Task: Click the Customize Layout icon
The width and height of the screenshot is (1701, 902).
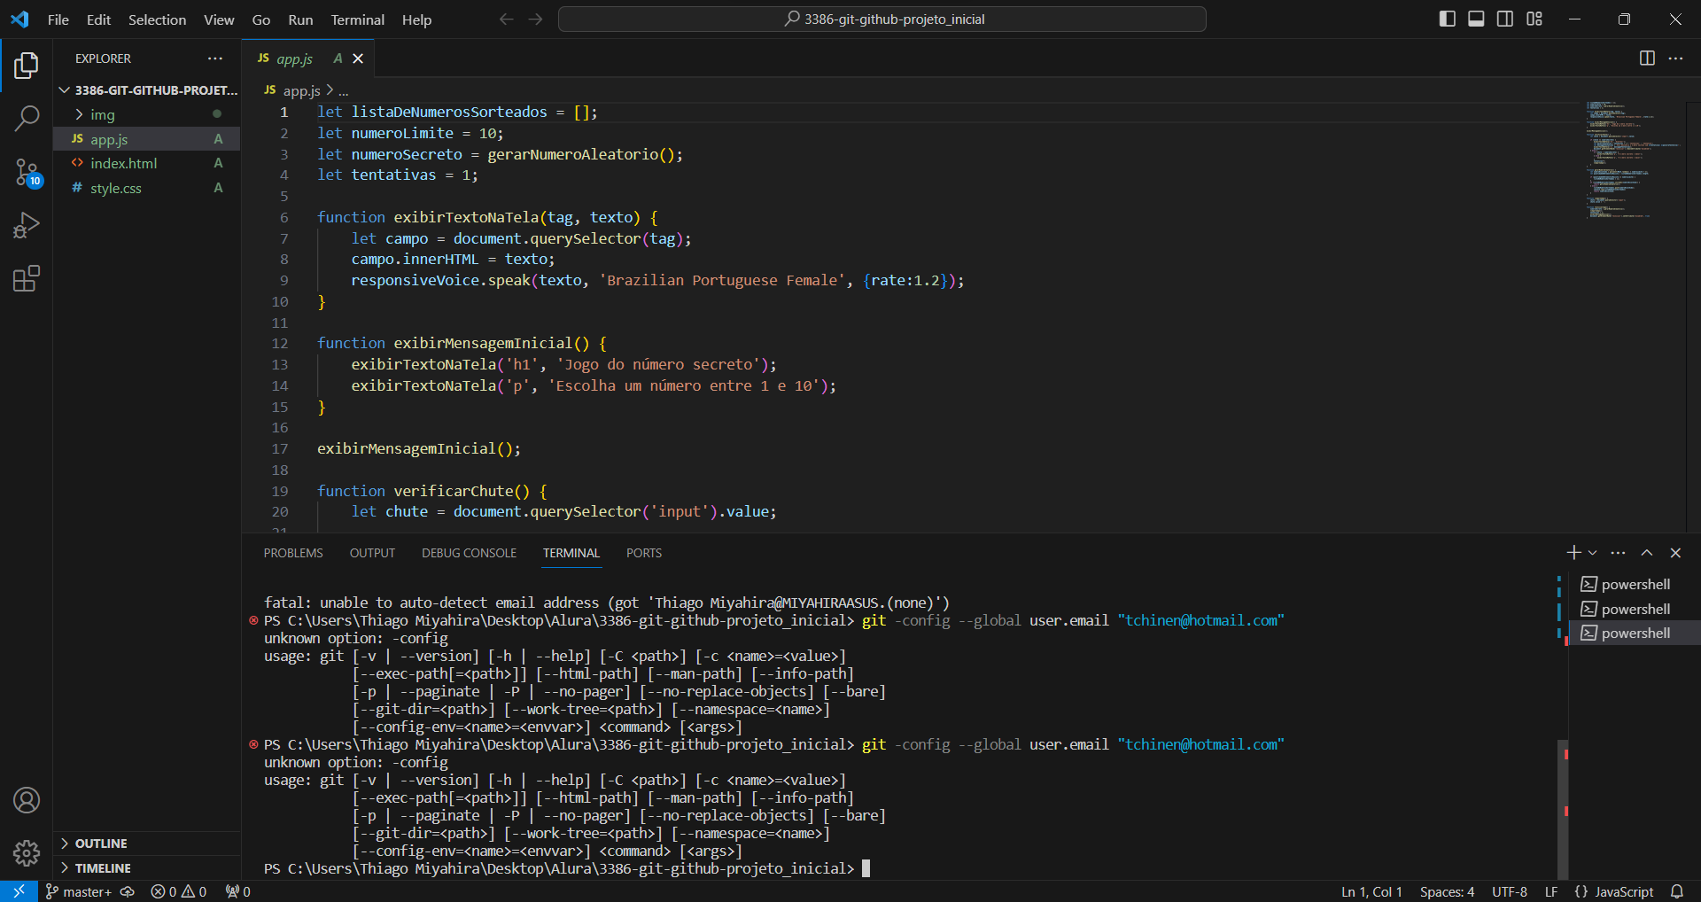Action: (x=1534, y=19)
